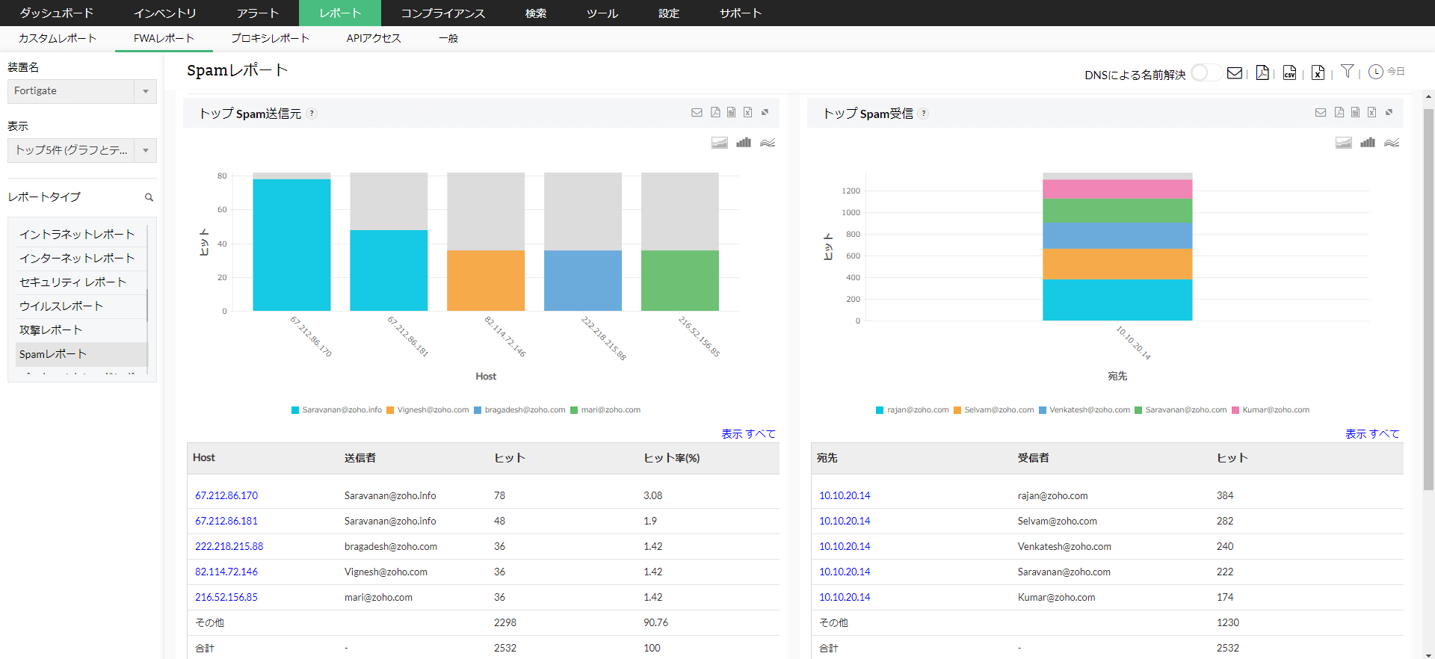Image resolution: width=1435 pixels, height=659 pixels.
Task: Maximize the トップ Spam送信元 widget
Action: tap(765, 113)
